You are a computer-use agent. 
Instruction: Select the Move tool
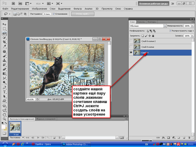[x=4, y=24]
